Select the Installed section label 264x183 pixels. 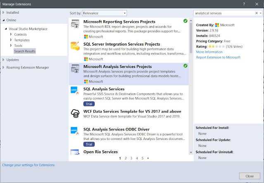click(13, 12)
